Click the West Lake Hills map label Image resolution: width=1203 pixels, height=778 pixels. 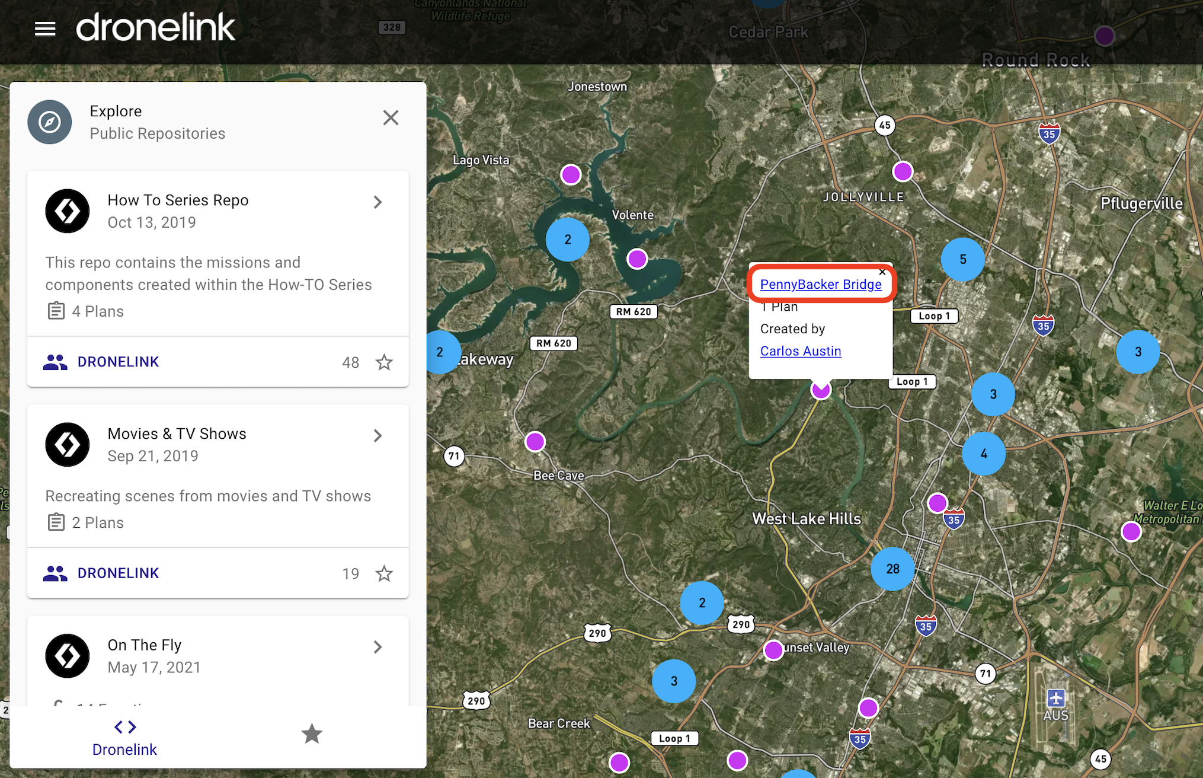(807, 519)
